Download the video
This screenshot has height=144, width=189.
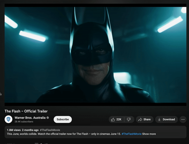[167, 119]
